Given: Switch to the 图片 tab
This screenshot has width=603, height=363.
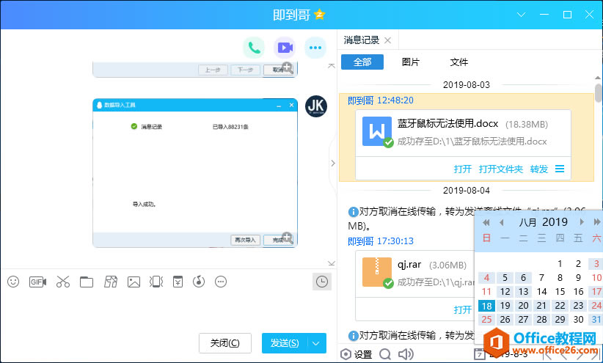Looking at the screenshot, I should [x=410, y=62].
